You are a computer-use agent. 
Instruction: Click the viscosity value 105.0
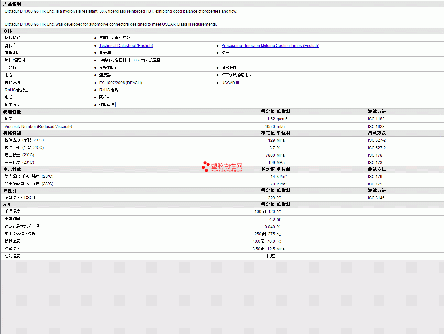pos(270,127)
